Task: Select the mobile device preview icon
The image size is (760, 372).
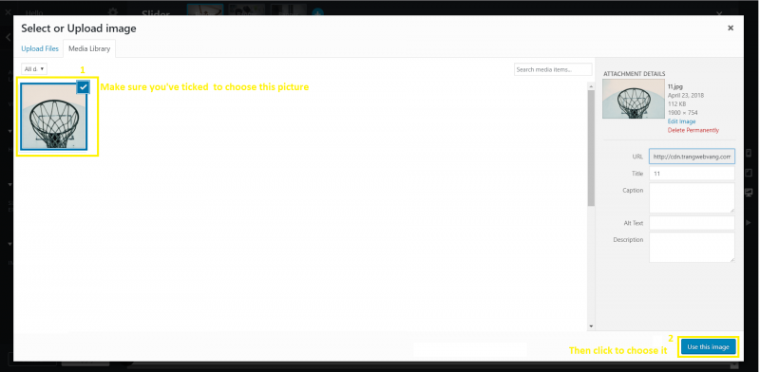Action: [749, 154]
